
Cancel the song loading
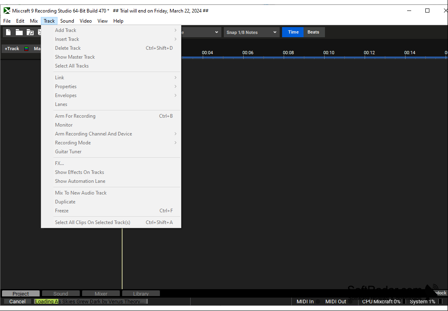[x=17, y=302]
